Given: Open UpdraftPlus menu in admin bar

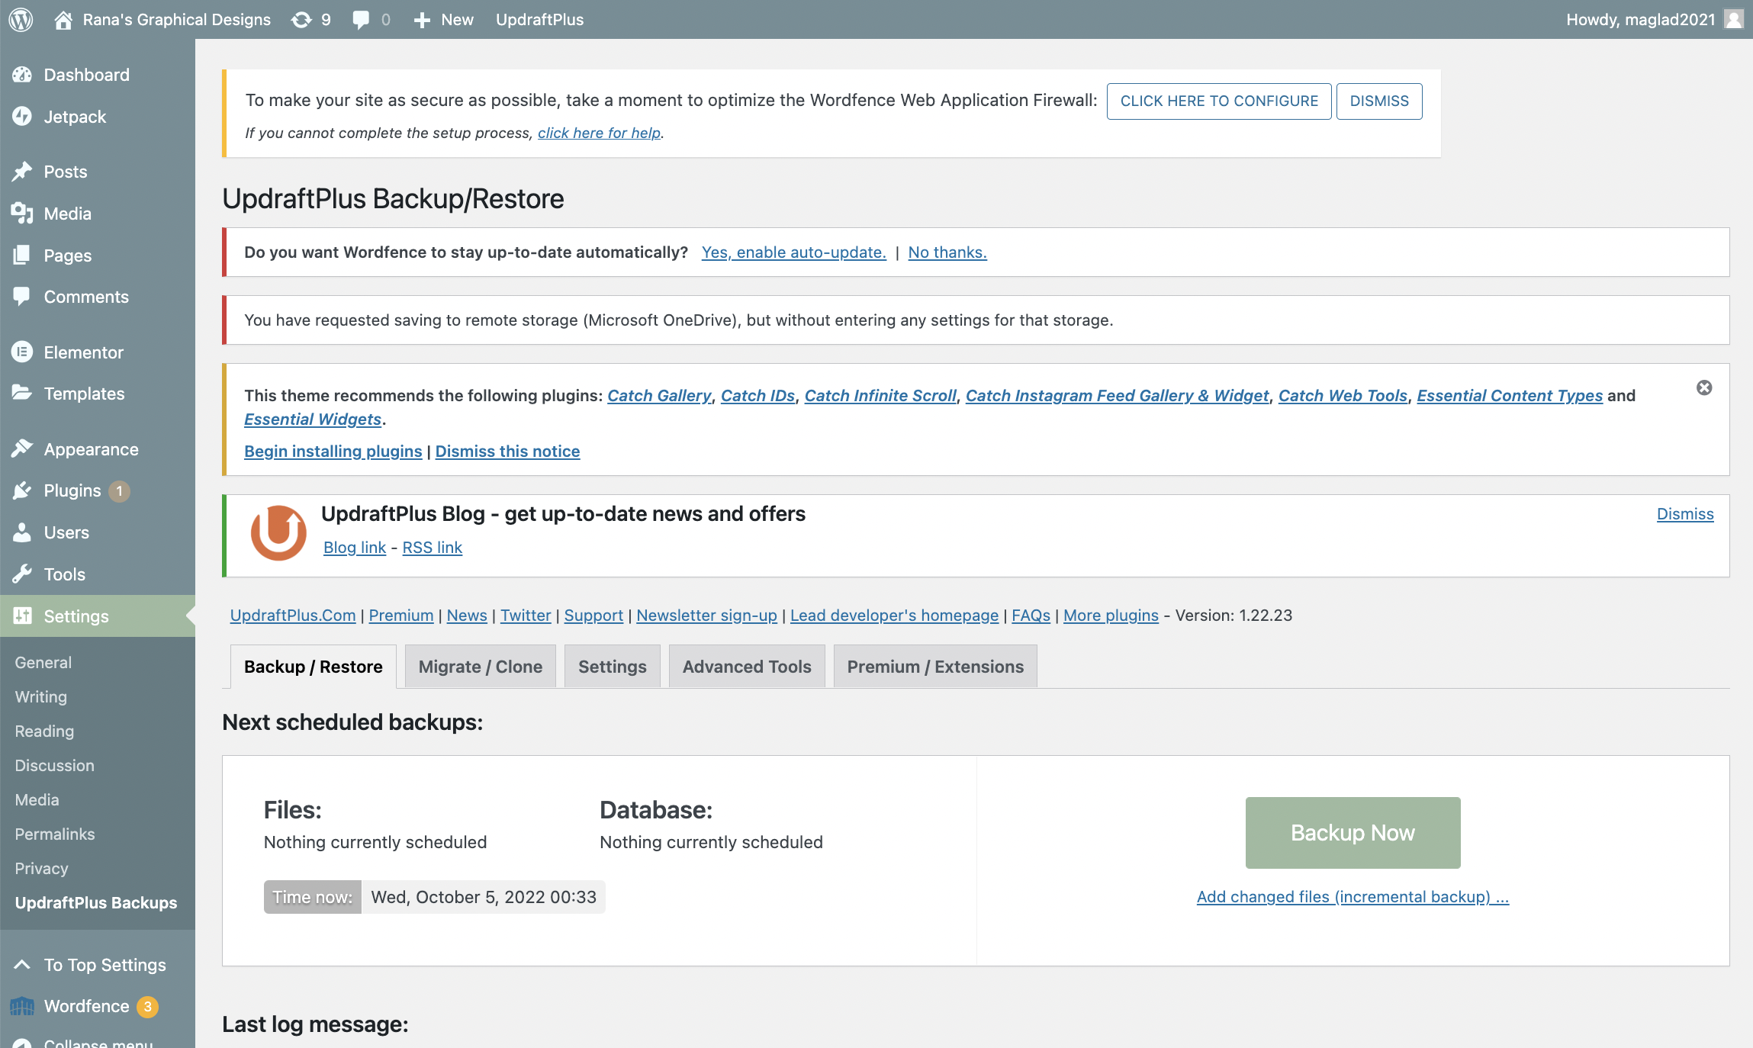Looking at the screenshot, I should [x=540, y=20].
